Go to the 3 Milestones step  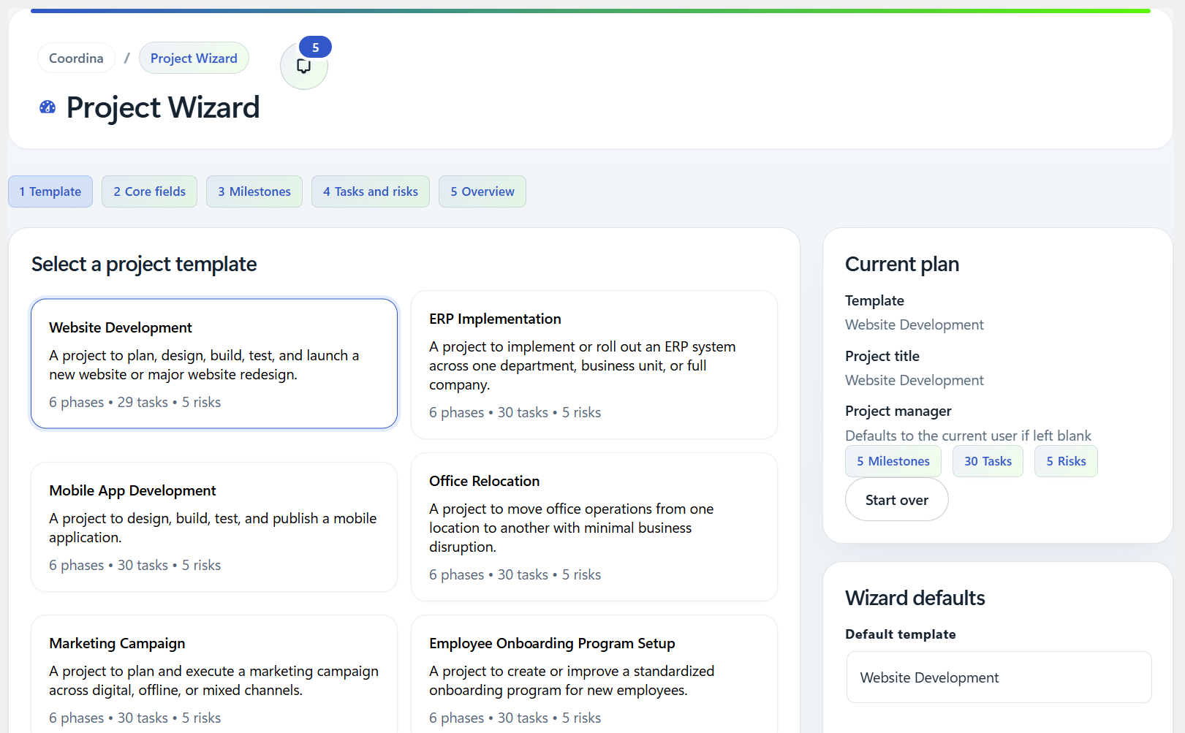[254, 191]
